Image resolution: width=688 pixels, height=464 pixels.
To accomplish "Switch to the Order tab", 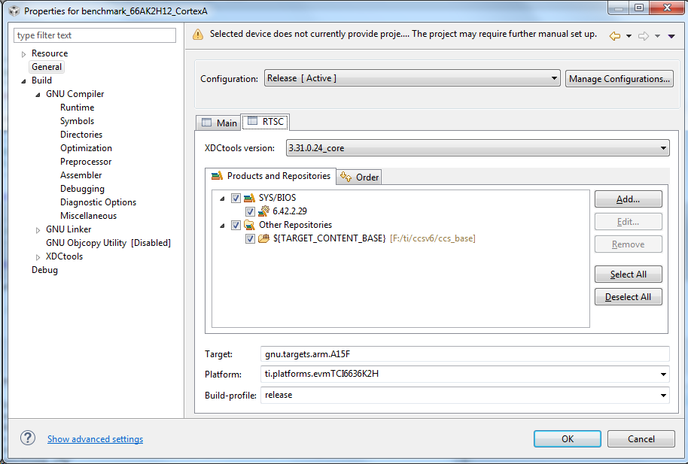I will coord(359,177).
